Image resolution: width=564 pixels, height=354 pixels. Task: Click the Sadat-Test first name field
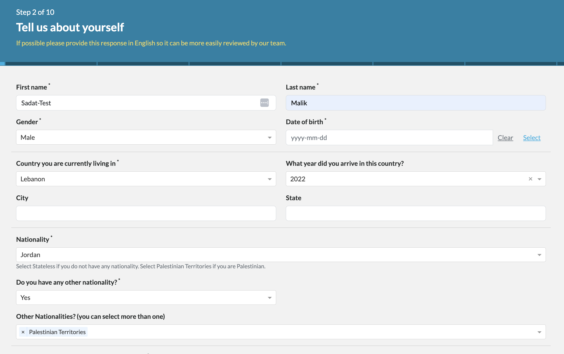point(128,103)
